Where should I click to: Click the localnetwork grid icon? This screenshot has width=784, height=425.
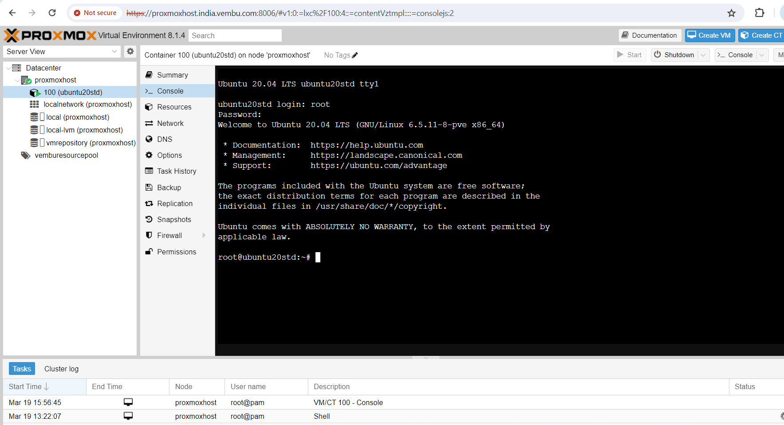(34, 104)
